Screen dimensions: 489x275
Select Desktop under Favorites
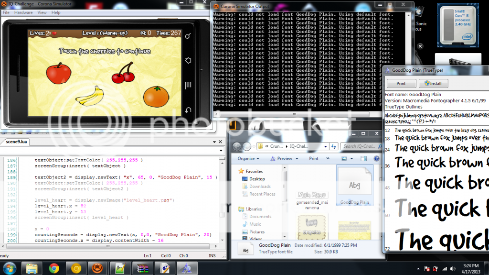257,179
